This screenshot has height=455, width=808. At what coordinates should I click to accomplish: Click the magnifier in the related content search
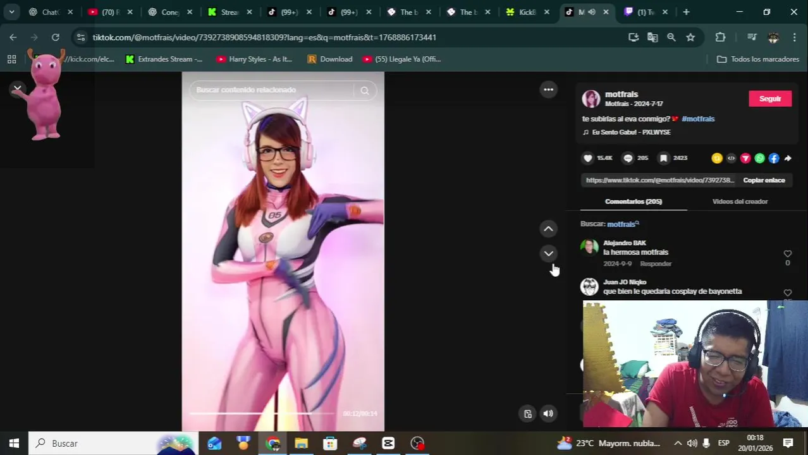[x=365, y=90]
